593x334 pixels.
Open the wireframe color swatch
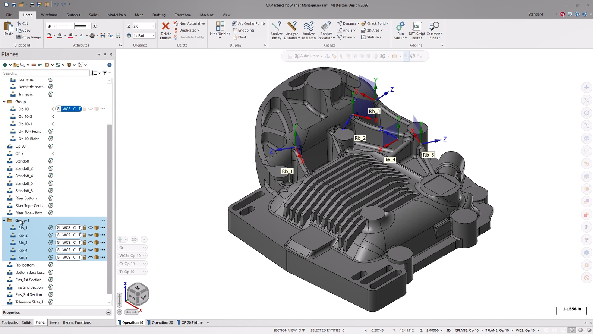[x=49, y=35]
